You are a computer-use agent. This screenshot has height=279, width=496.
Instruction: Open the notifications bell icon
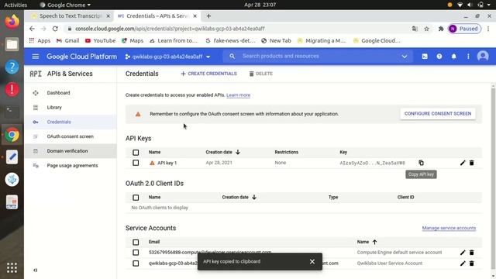click(x=453, y=57)
